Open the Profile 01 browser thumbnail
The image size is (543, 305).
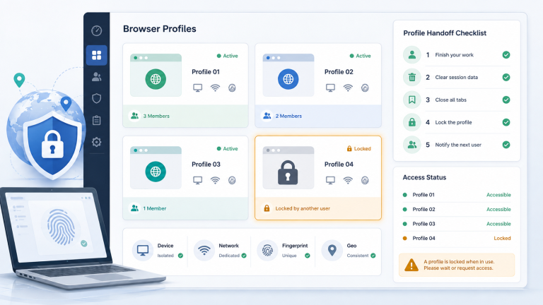click(156, 75)
